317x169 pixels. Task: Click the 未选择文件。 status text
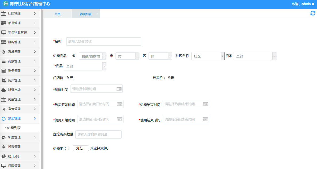tap(100, 148)
